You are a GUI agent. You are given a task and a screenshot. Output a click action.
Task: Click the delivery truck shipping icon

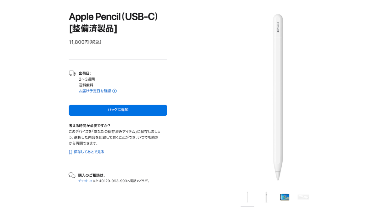(72, 73)
